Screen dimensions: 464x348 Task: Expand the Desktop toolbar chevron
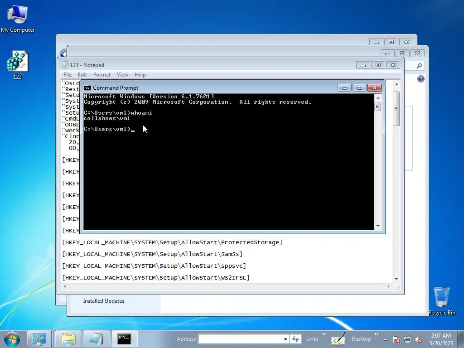(x=377, y=334)
